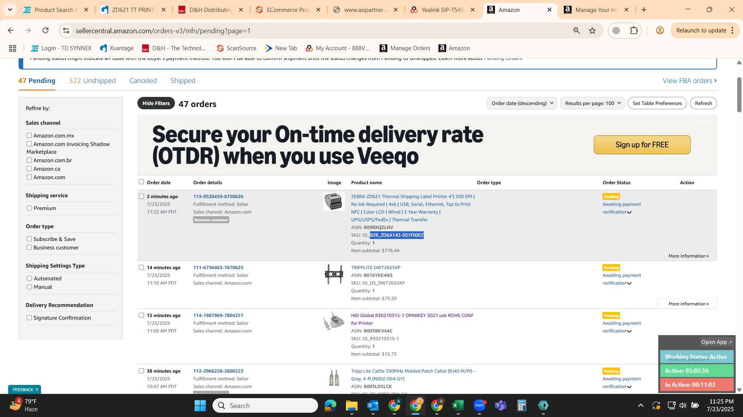This screenshot has height=417, width=743.
Task: Expand More information for Zebra ZD621 order
Action: point(688,256)
